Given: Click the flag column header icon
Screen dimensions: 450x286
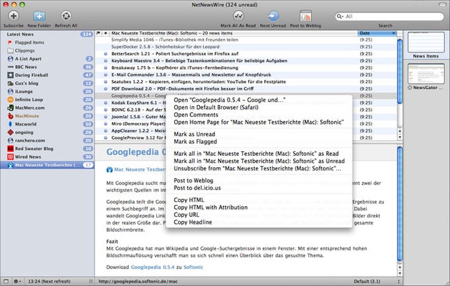Looking at the screenshot, I should tap(99, 33).
